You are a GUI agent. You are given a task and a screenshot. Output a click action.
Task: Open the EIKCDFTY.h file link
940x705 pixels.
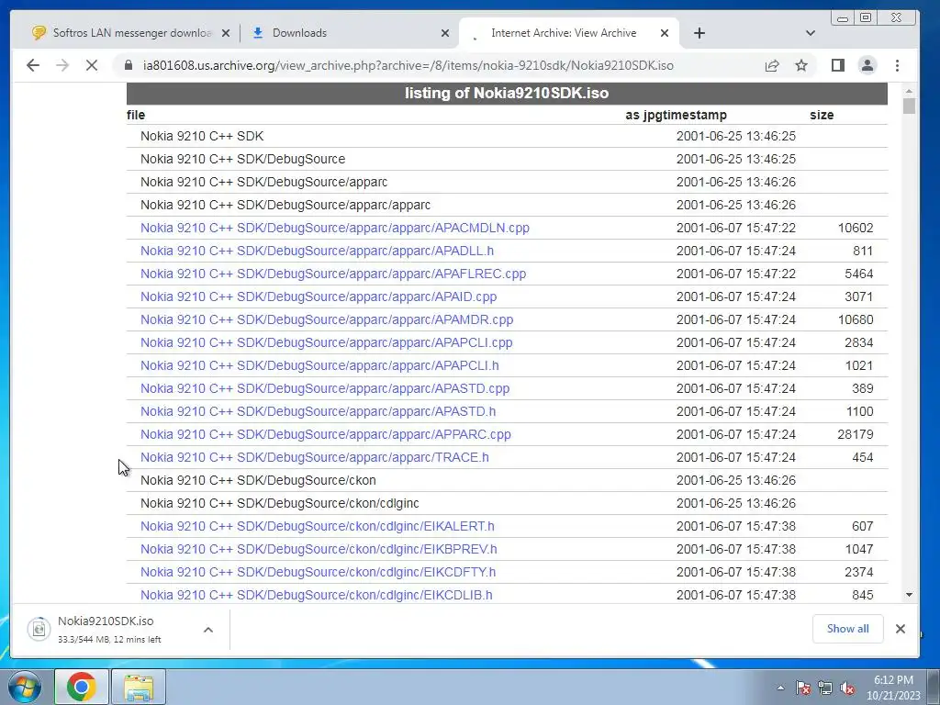click(x=318, y=573)
